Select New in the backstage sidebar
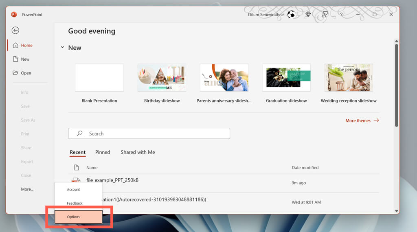 click(x=25, y=59)
